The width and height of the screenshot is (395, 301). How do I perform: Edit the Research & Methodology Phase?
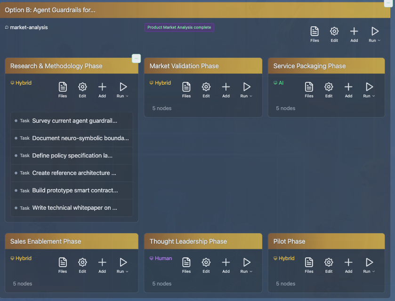tap(82, 90)
